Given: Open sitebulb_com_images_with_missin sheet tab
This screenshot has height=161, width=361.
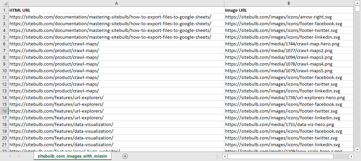Looking at the screenshot, I should click(x=72, y=156).
